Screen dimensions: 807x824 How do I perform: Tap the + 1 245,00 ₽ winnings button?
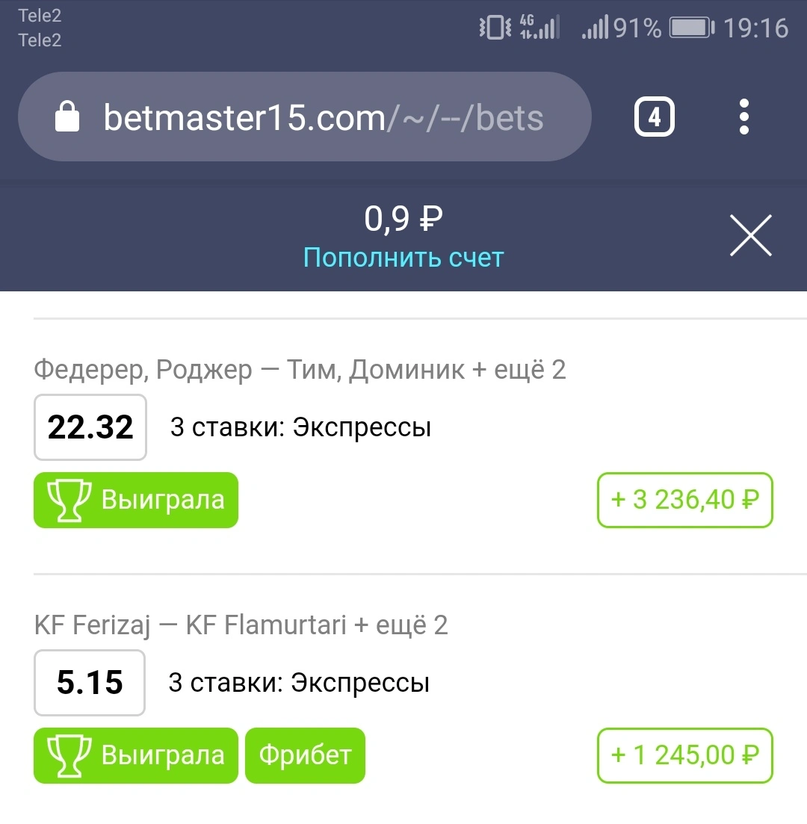684,755
